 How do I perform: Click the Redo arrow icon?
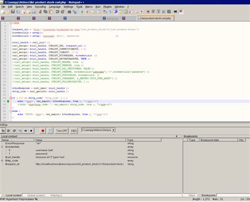click(x=63, y=12)
